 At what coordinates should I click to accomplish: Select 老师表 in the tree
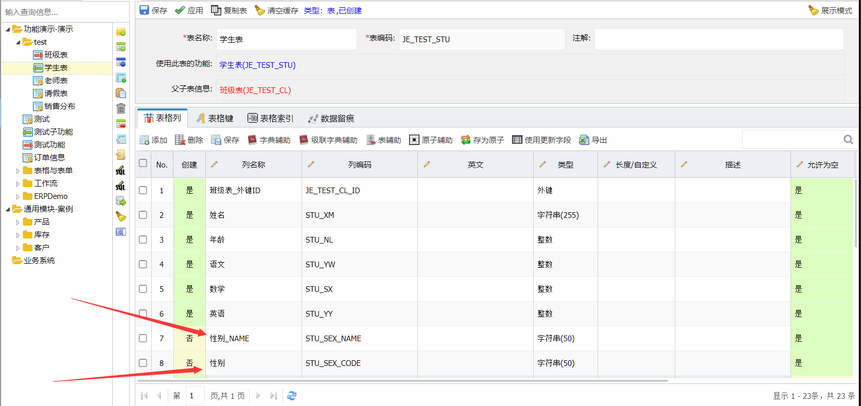pos(56,81)
